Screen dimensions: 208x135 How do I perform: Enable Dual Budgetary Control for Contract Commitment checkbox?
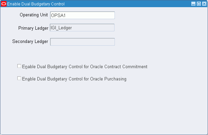(19, 66)
